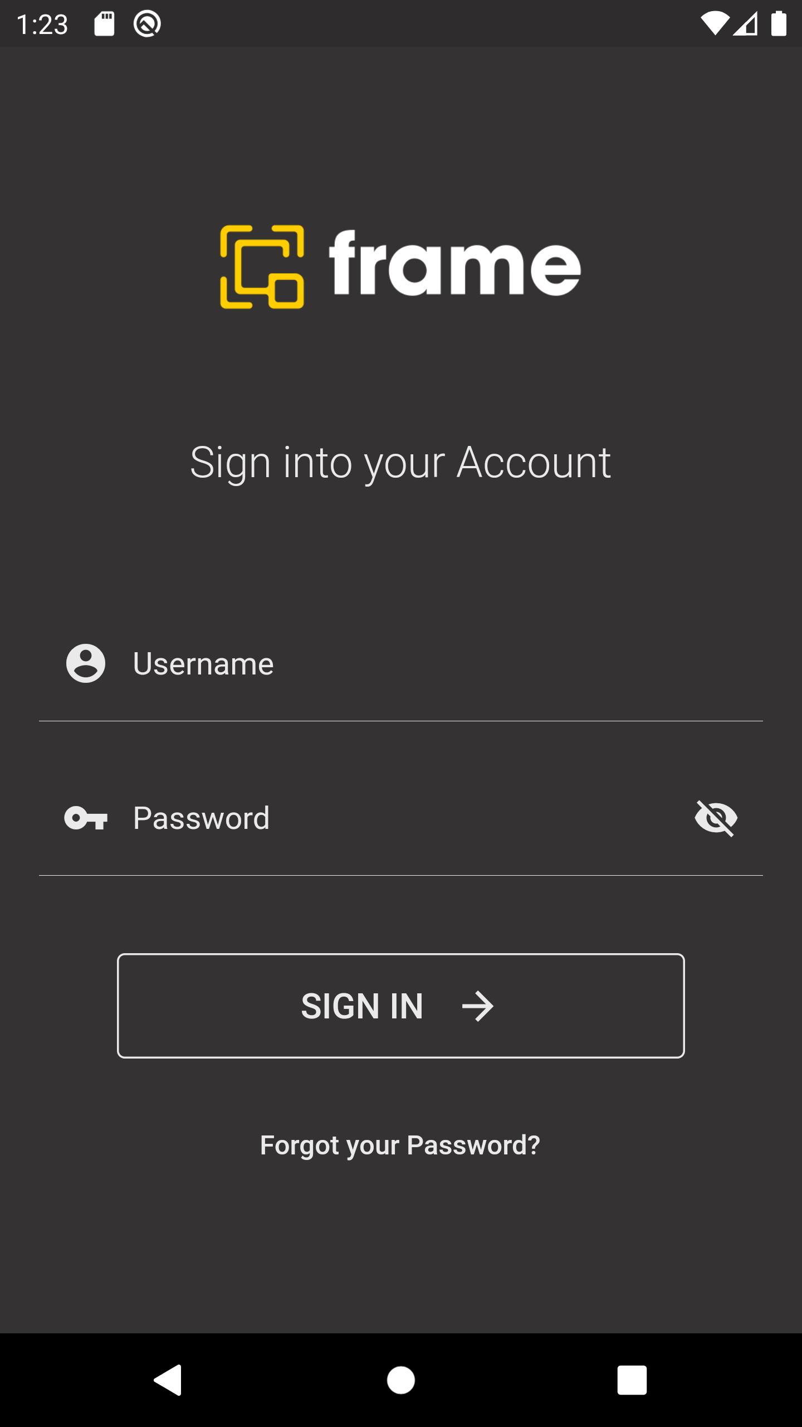Tap the user avatar icon beside Username
The width and height of the screenshot is (802, 1427).
click(x=86, y=663)
